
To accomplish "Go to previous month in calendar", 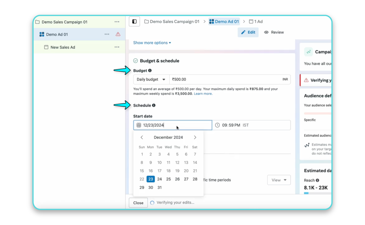I will [142, 138].
